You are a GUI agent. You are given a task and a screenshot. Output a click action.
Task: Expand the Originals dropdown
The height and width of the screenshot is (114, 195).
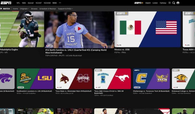(x=24, y=9)
